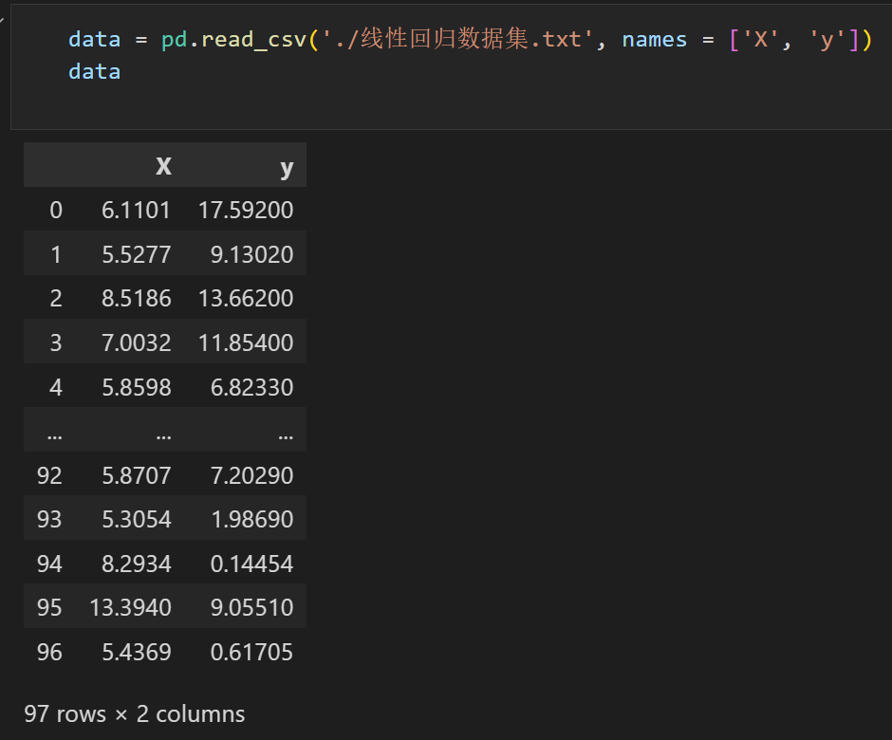
Task: Click row index 96
Action: pyautogui.click(x=49, y=652)
